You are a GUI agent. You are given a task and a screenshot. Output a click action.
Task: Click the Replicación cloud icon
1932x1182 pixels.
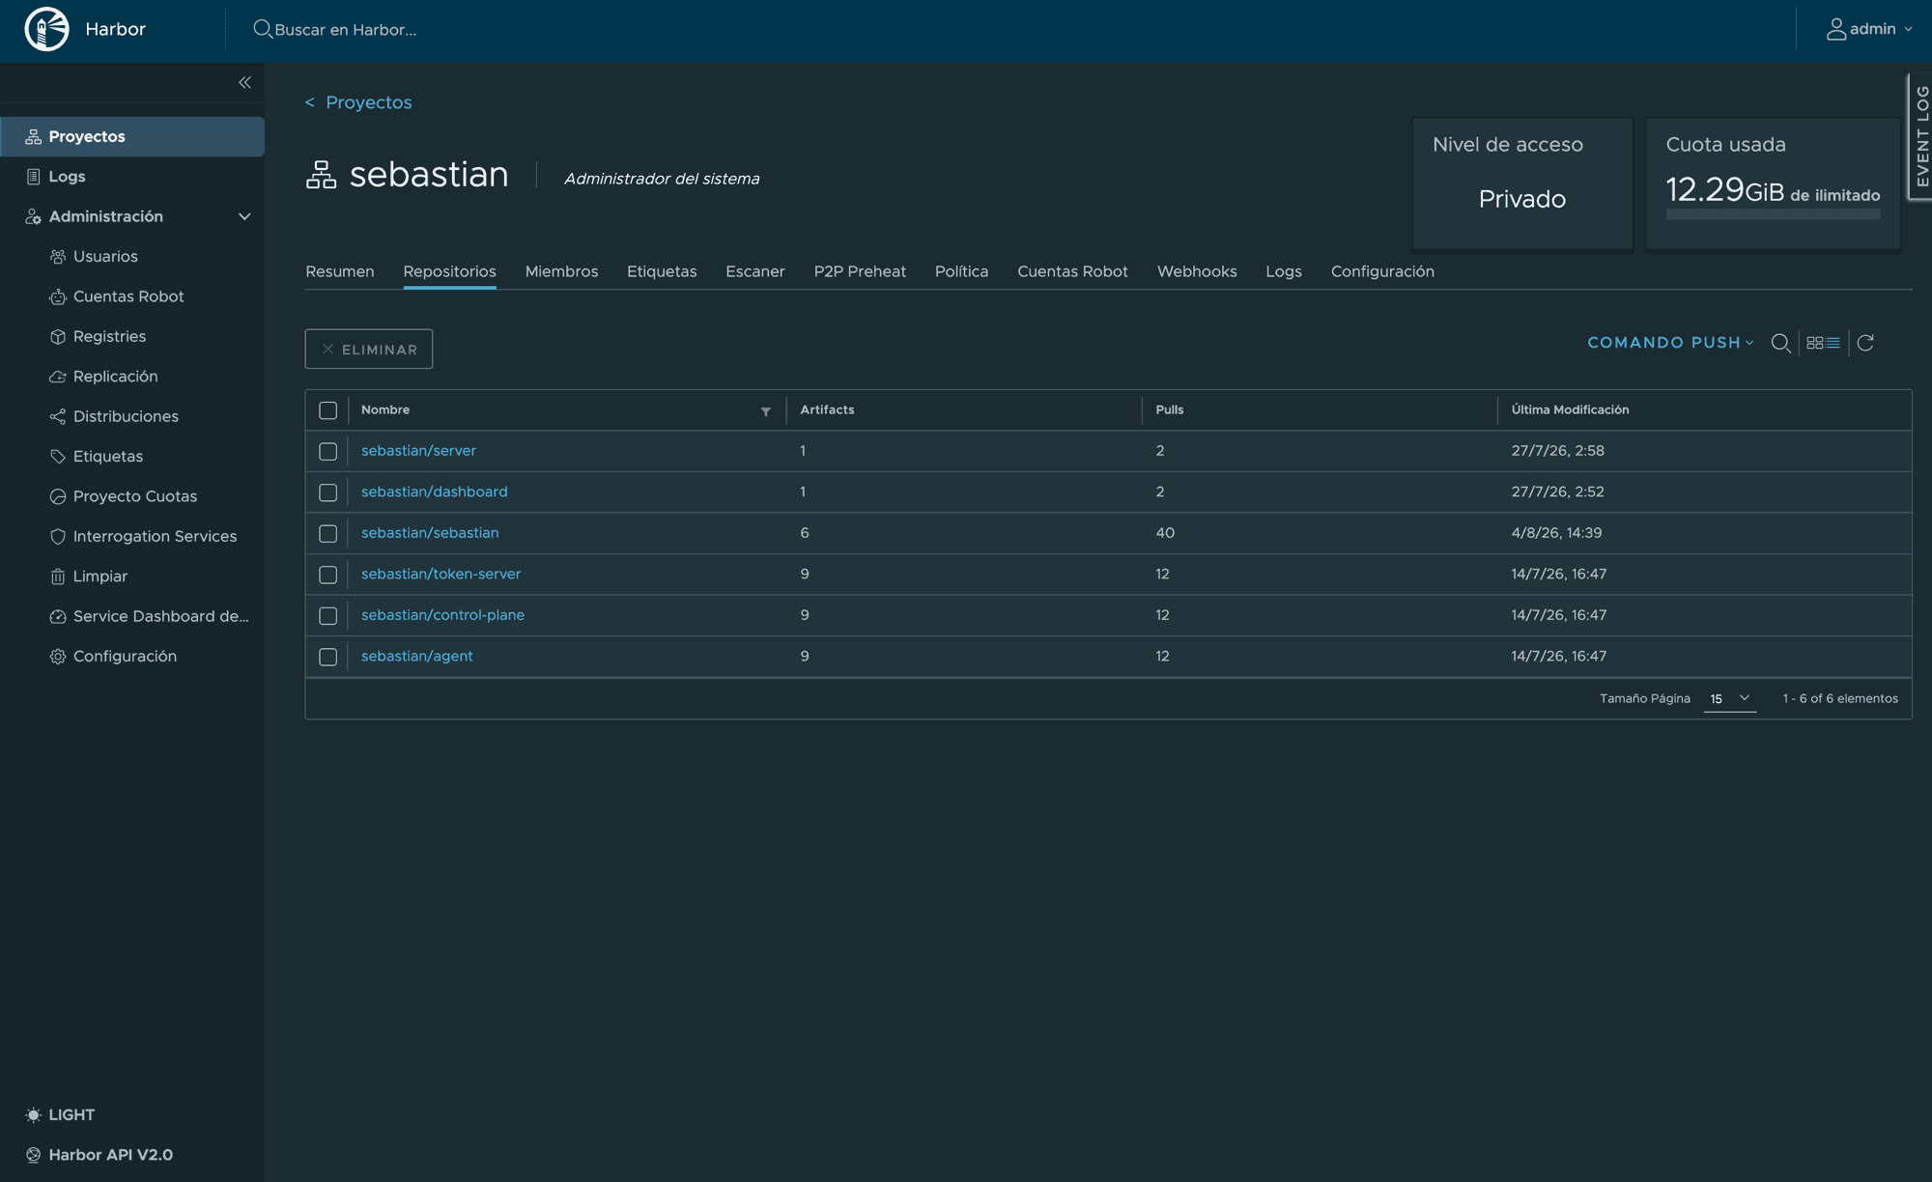(58, 377)
